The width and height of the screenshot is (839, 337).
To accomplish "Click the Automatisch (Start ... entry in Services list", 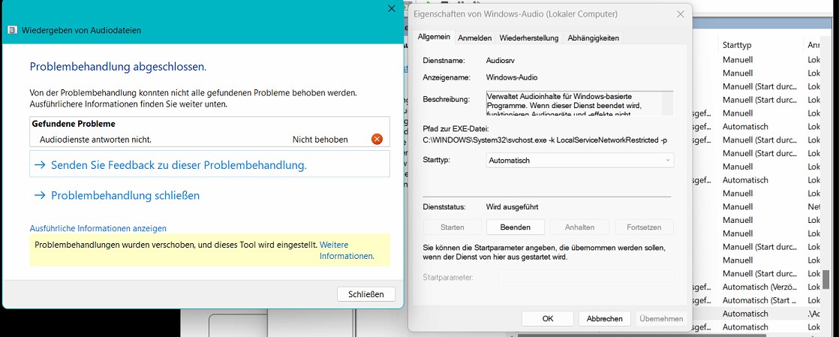I will click(760, 300).
